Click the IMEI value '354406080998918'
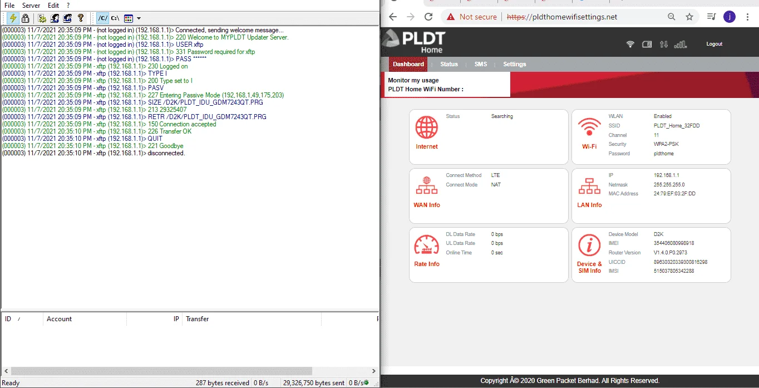Image resolution: width=759 pixels, height=388 pixels. point(674,243)
